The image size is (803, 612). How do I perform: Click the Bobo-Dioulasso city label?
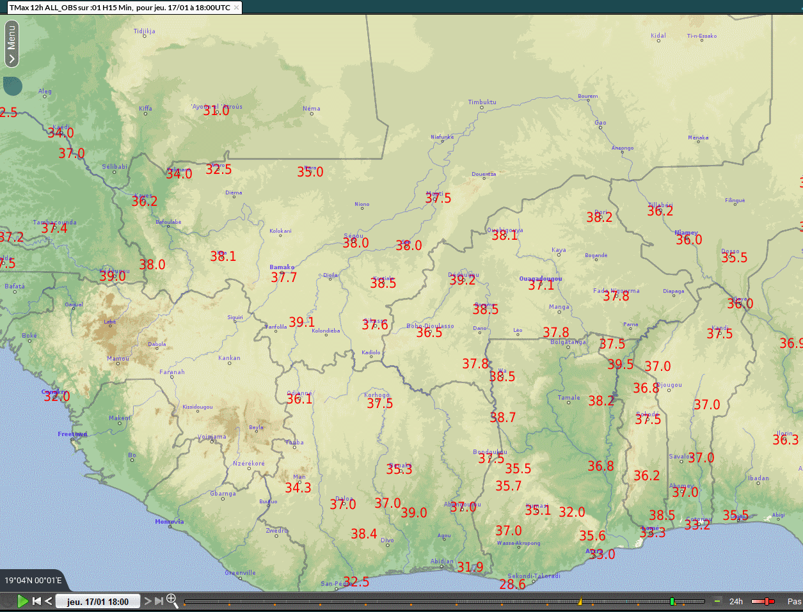(430, 326)
